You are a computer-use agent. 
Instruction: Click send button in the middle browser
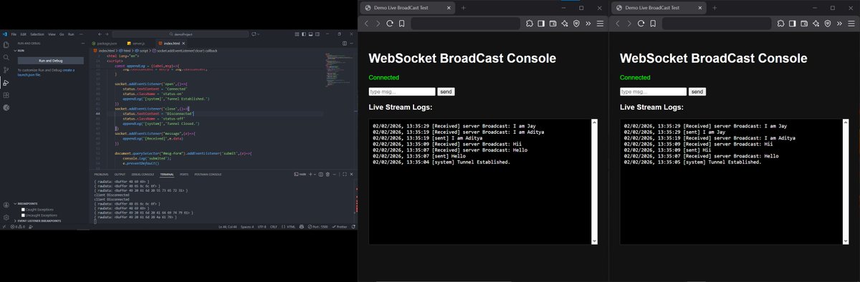(x=446, y=92)
